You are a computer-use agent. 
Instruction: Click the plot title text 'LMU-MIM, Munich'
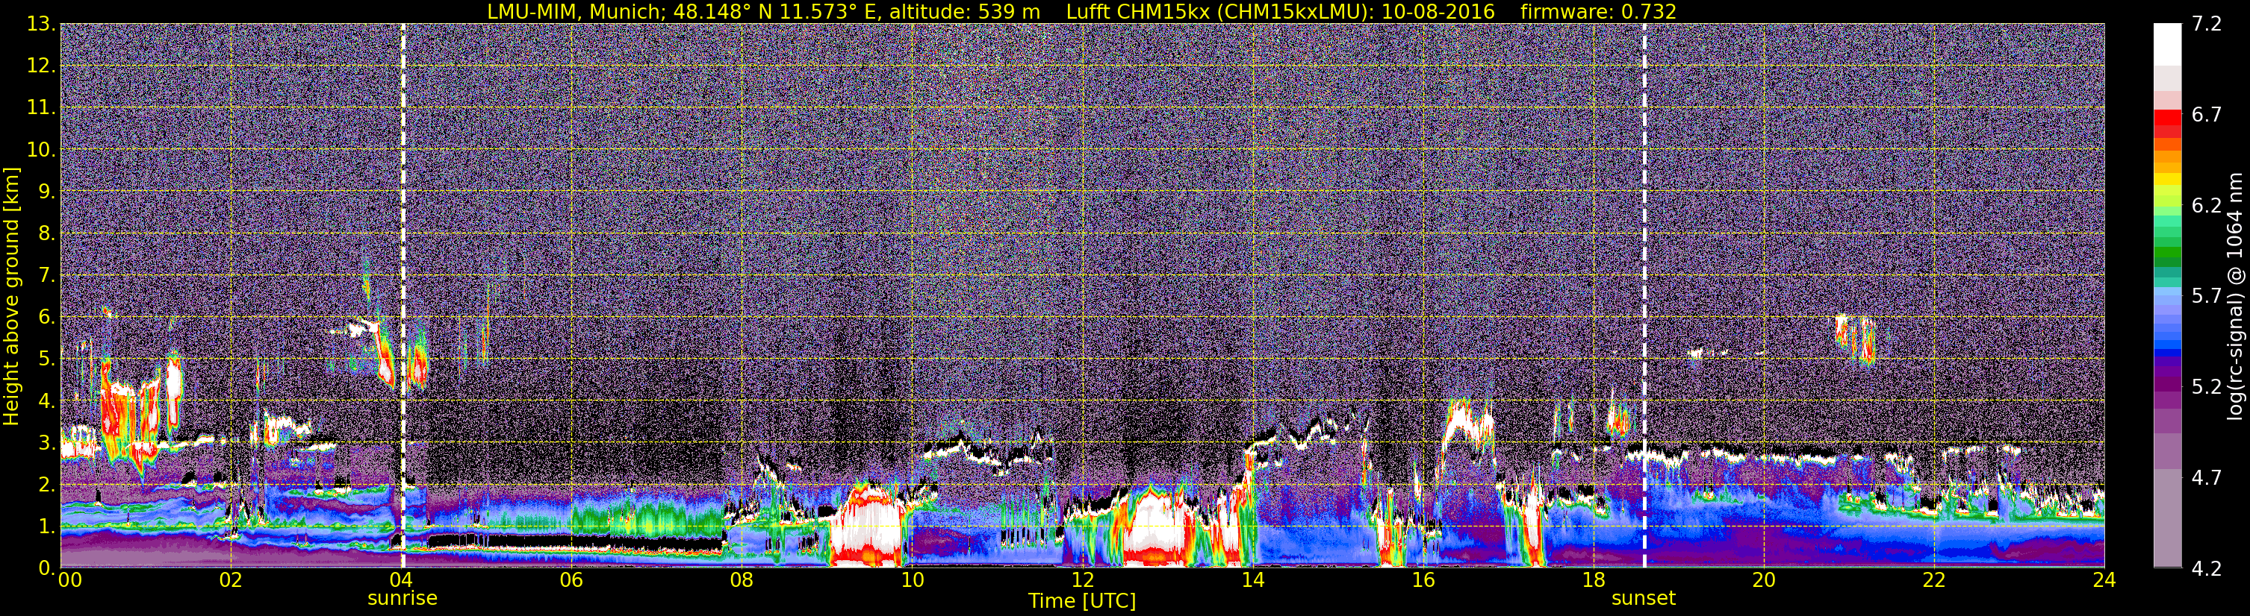pos(577,11)
